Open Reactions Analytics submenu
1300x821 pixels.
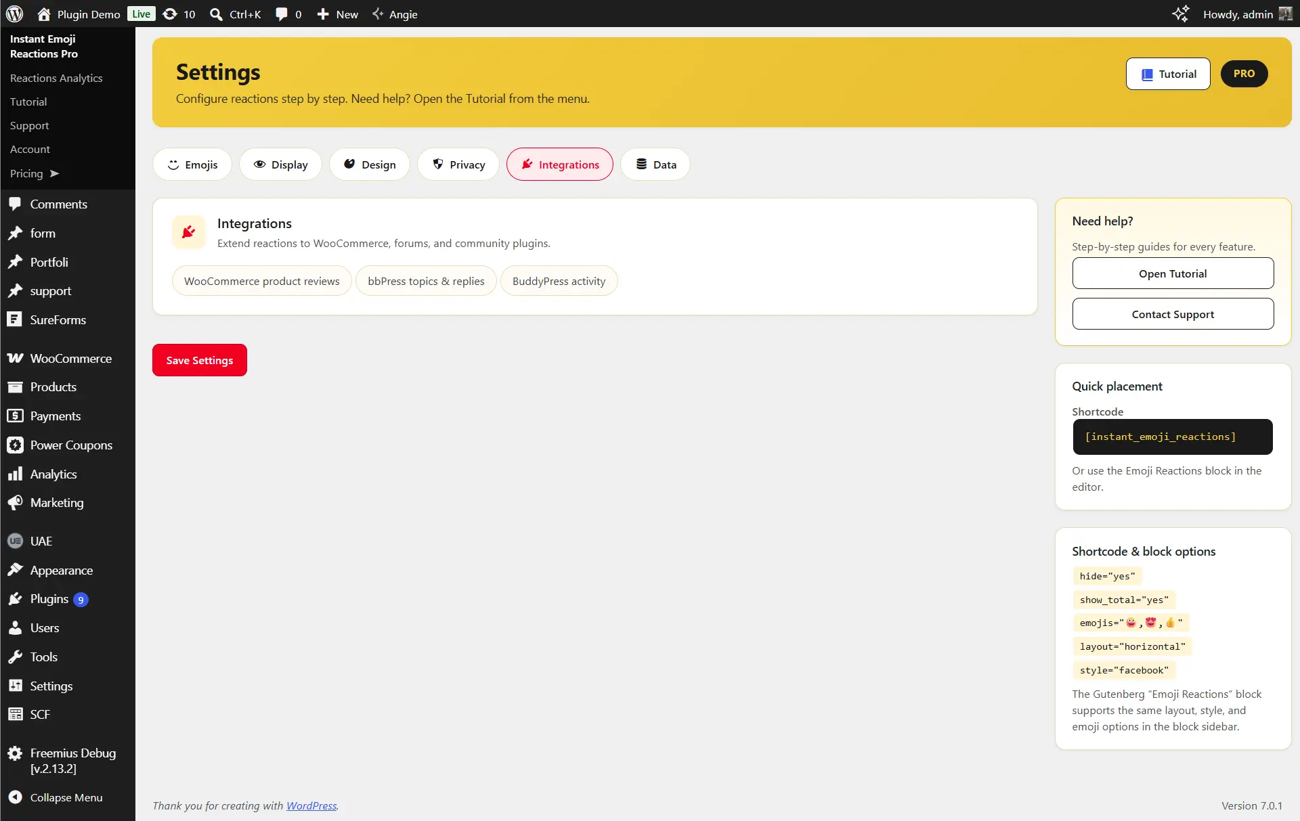tap(56, 78)
